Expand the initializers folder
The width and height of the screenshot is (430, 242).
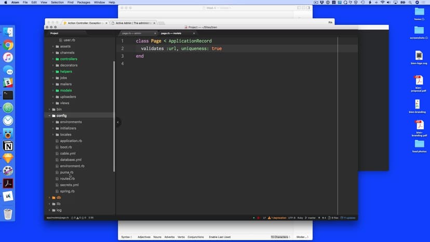coord(53,128)
